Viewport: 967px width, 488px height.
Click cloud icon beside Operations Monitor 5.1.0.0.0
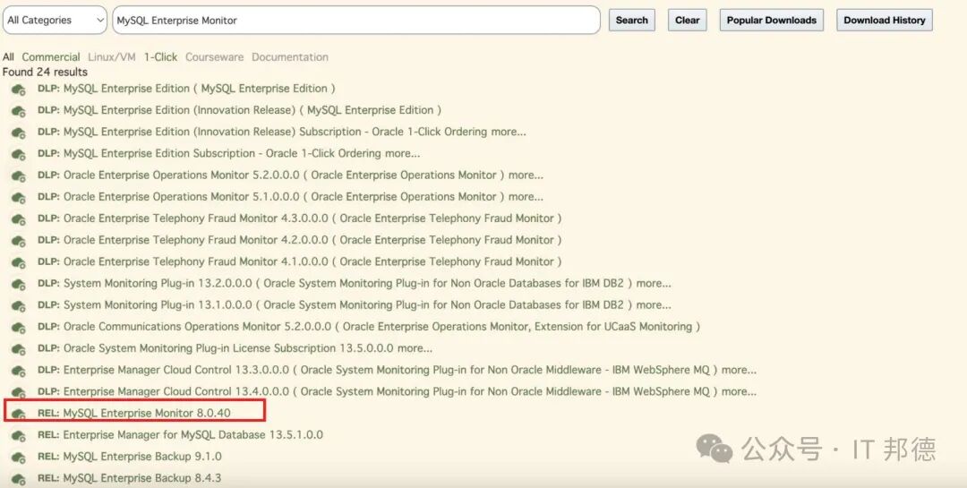pyautogui.click(x=19, y=197)
